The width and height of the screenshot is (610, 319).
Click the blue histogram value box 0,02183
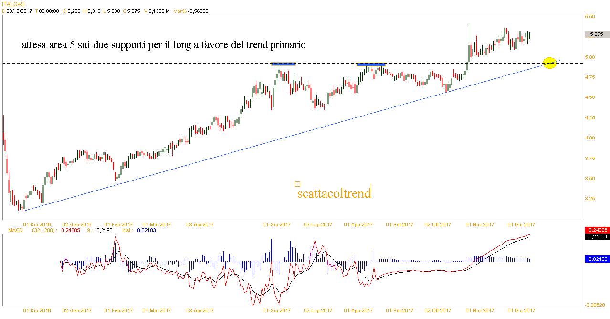[x=597, y=259]
